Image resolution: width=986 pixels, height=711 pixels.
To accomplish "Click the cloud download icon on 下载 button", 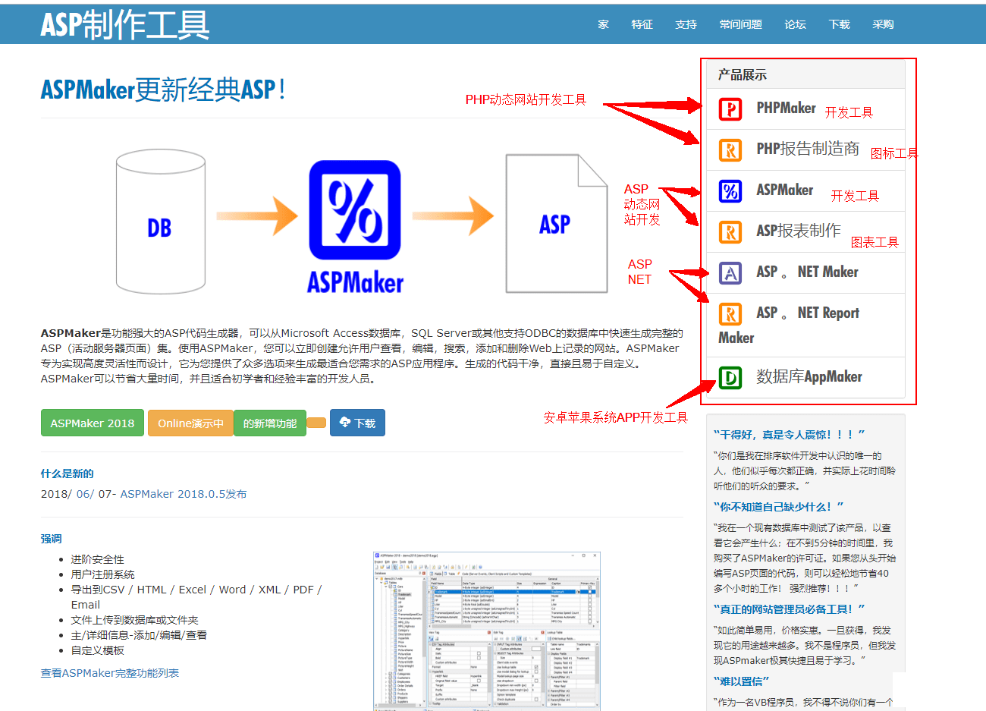I will [x=345, y=423].
